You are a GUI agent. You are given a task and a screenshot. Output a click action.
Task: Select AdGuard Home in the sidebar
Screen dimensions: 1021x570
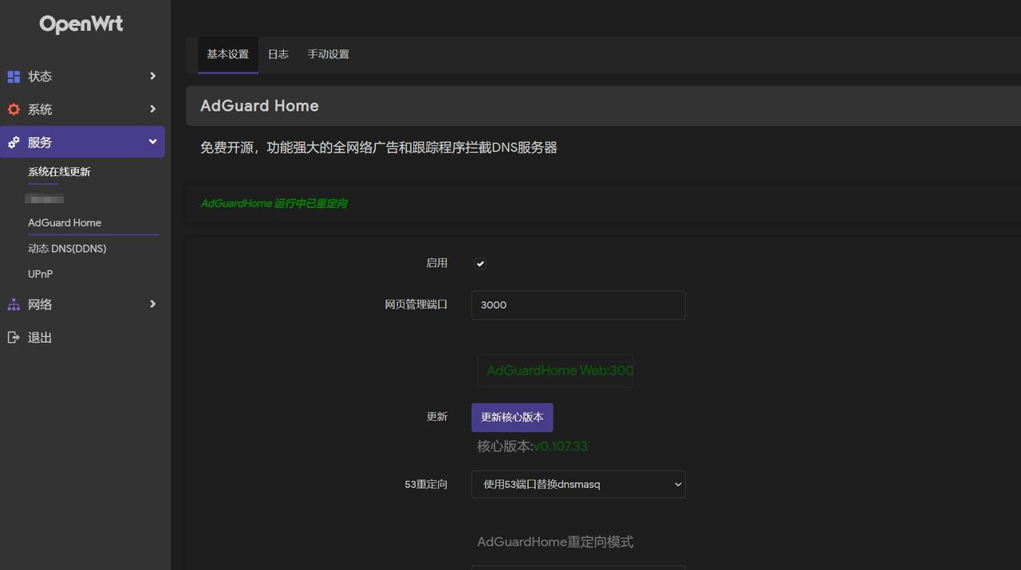coord(65,222)
